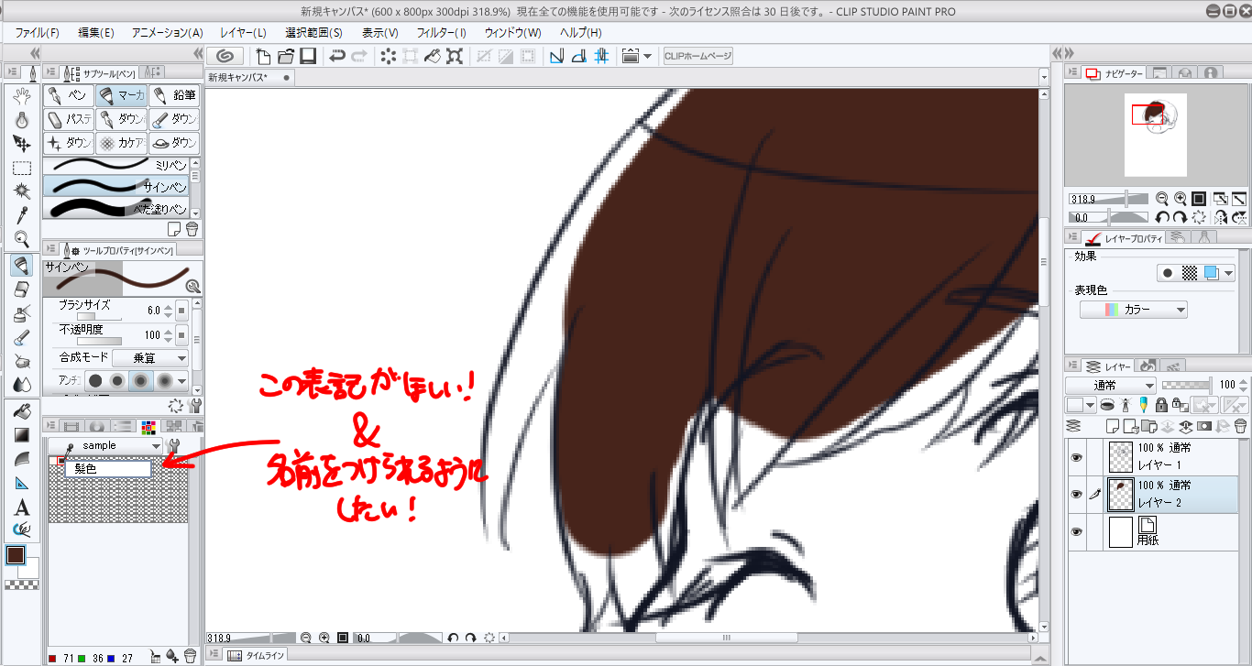Click the Navigator canvas thumbnail
This screenshot has width=1252, height=666.
[1156, 136]
